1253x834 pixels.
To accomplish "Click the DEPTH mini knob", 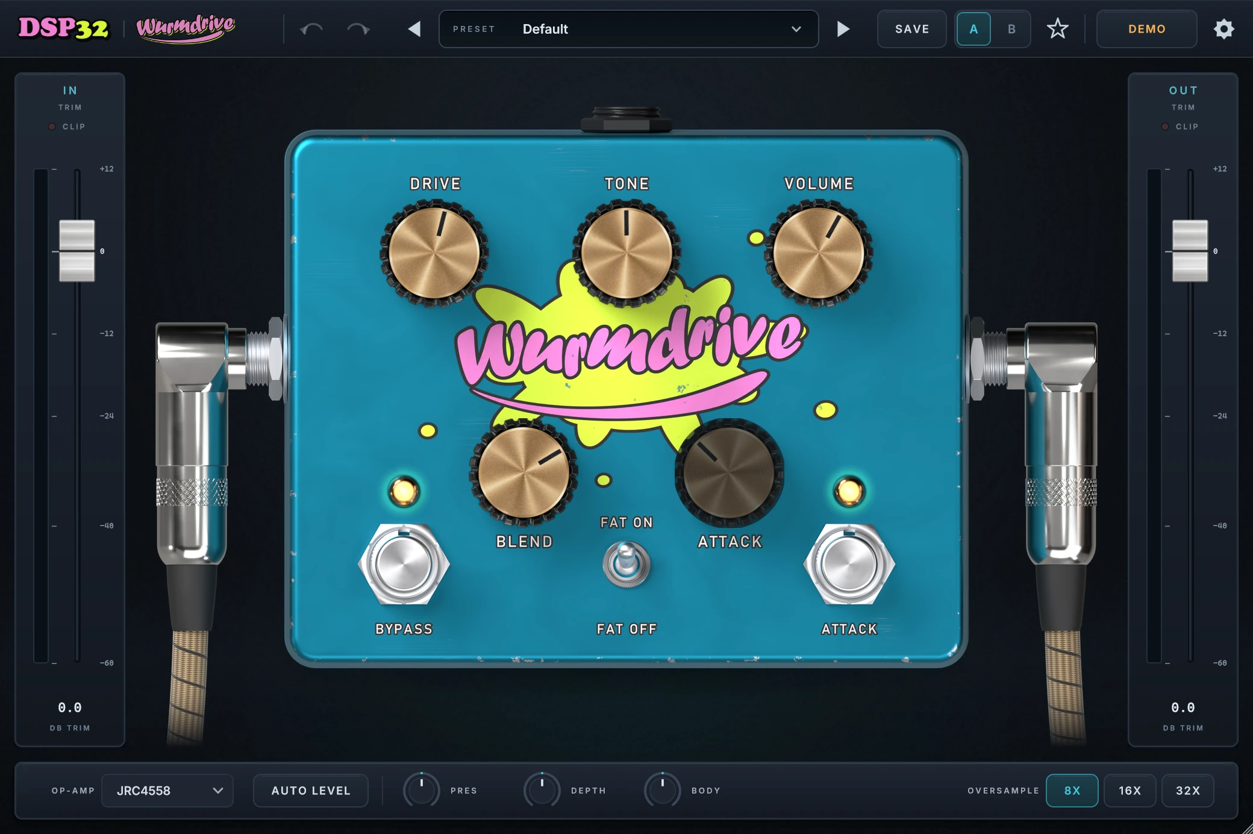I will point(542,790).
